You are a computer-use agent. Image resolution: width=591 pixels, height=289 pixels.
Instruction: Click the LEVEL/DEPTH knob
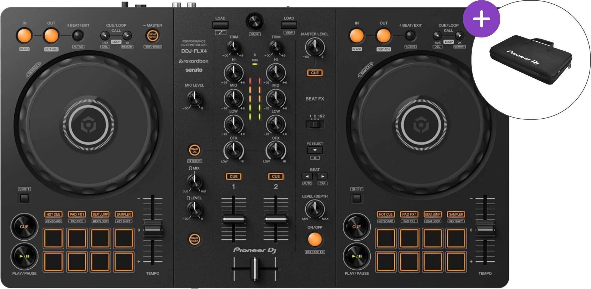(315, 209)
